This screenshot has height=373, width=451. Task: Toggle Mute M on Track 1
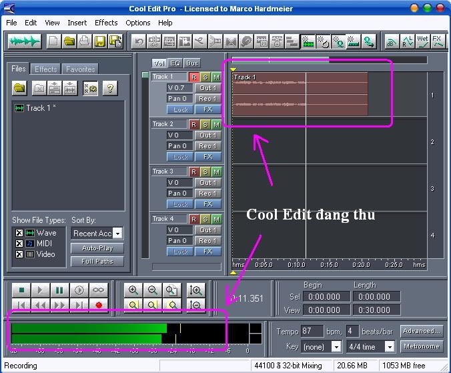[216, 77]
